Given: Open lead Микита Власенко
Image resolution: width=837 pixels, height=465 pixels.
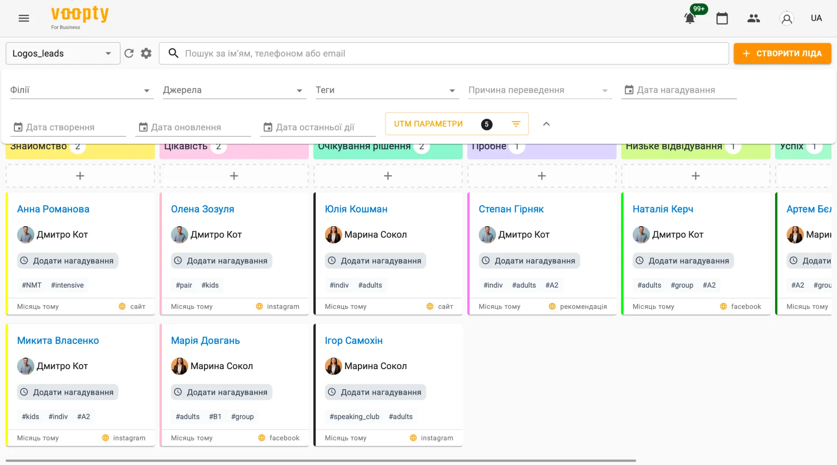Looking at the screenshot, I should tap(58, 341).
